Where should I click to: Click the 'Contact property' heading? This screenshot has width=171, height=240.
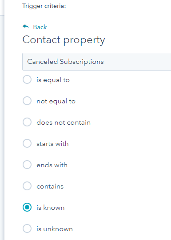coord(64,40)
